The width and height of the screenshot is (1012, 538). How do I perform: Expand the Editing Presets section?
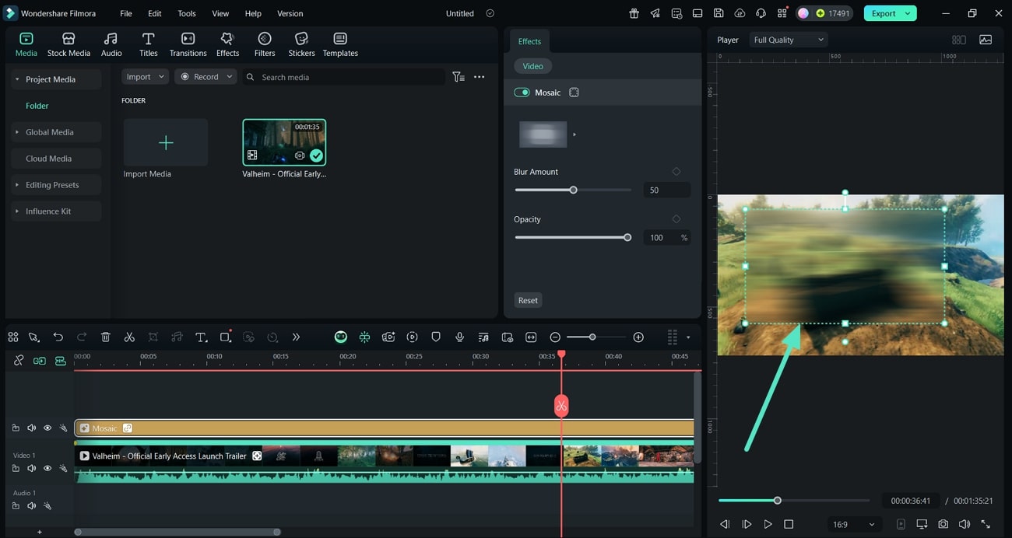click(17, 185)
